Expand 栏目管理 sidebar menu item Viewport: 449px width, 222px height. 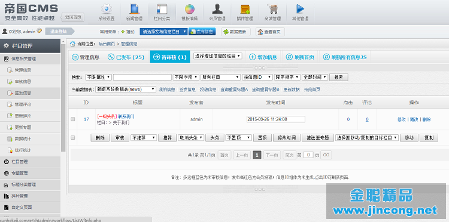30,162
